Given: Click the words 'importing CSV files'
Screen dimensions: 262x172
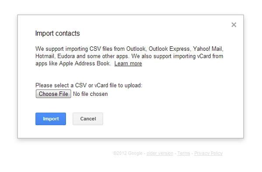Looking at the screenshot, I should [x=89, y=49].
